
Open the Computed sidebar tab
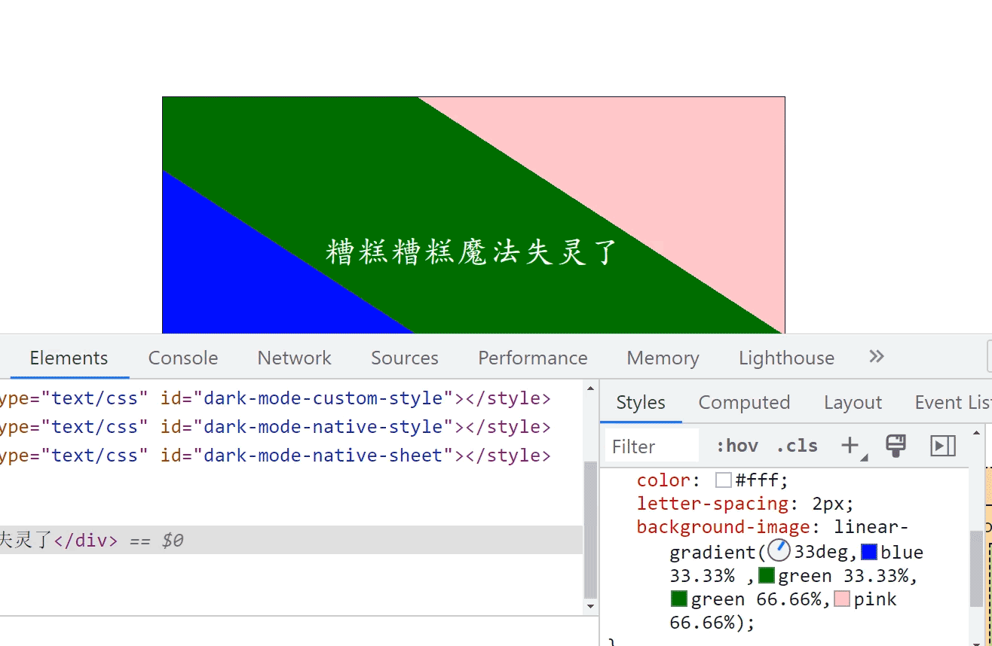click(x=744, y=403)
